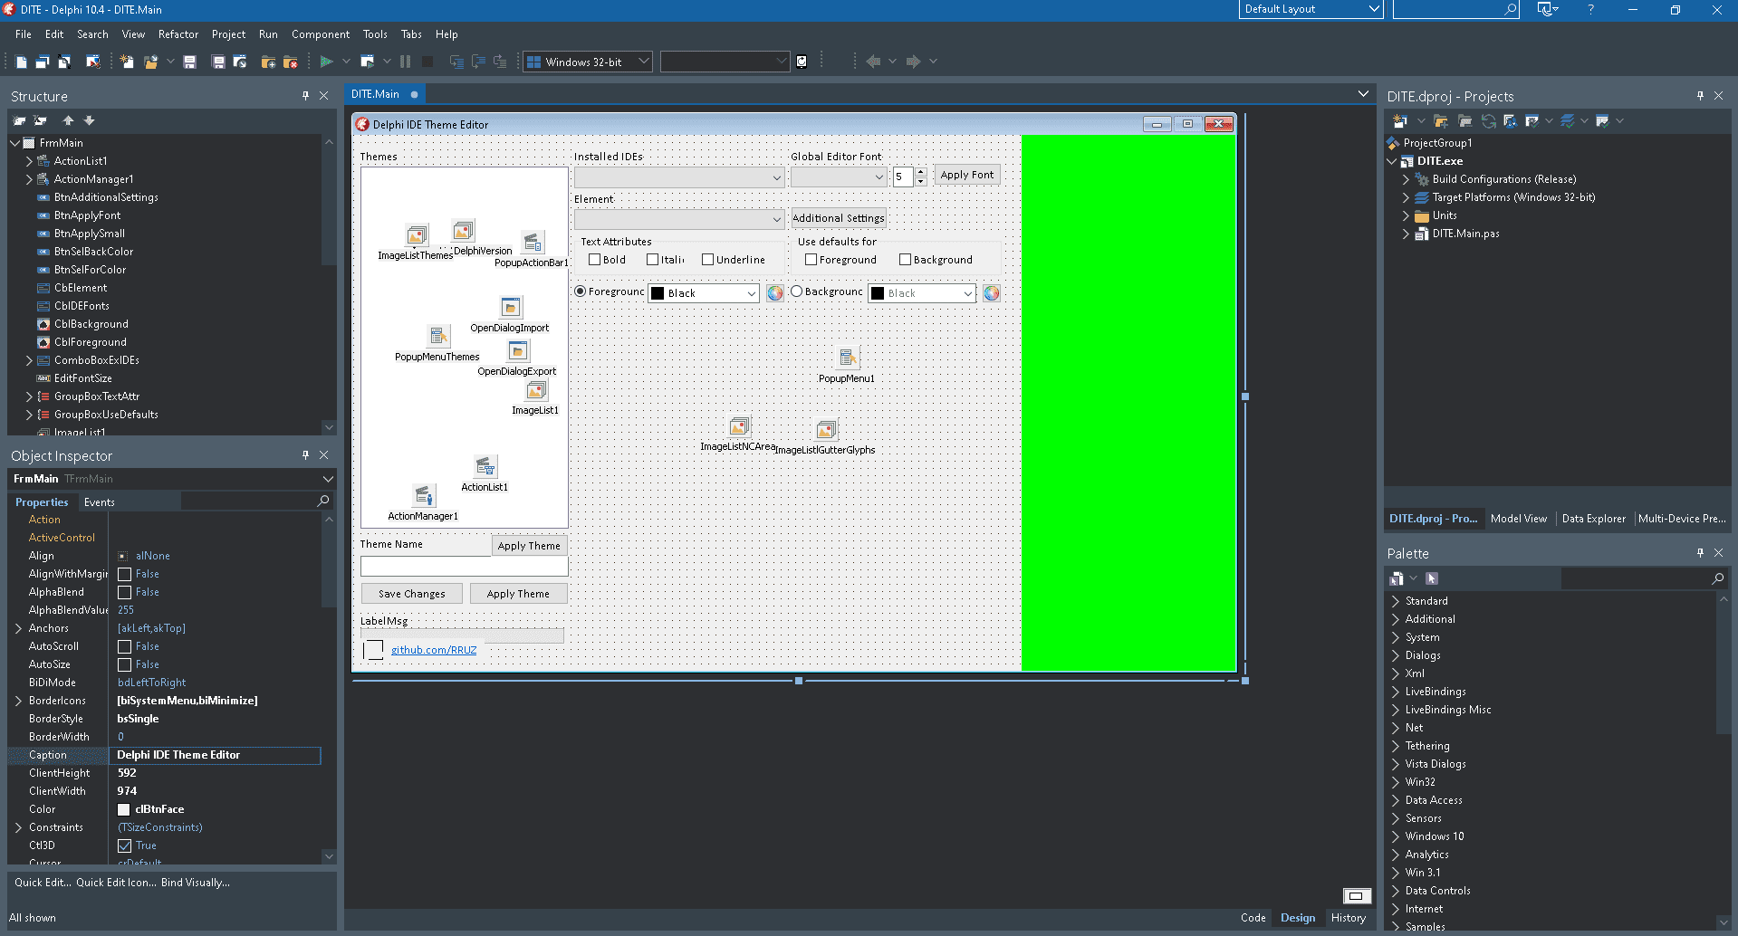
Task: Click the green Run button in toolbar
Action: (326, 62)
